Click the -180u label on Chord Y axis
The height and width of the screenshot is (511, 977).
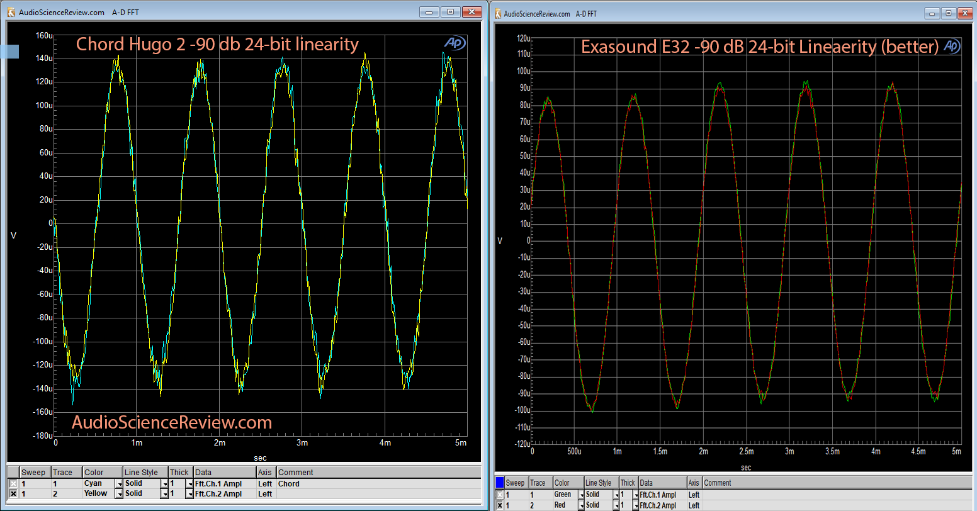42,436
